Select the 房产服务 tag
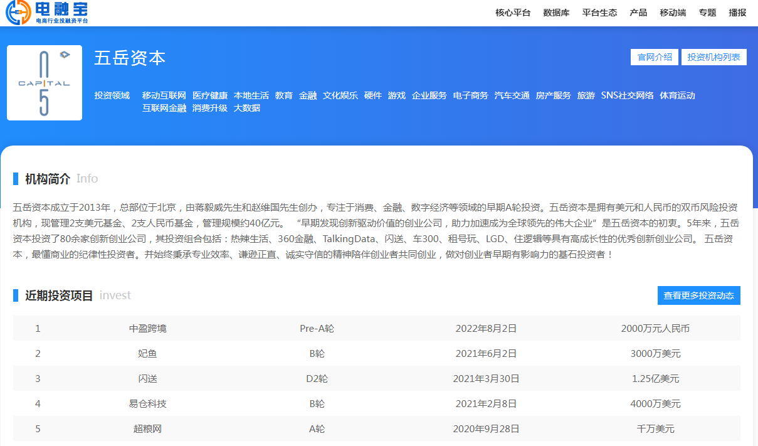 pos(554,95)
